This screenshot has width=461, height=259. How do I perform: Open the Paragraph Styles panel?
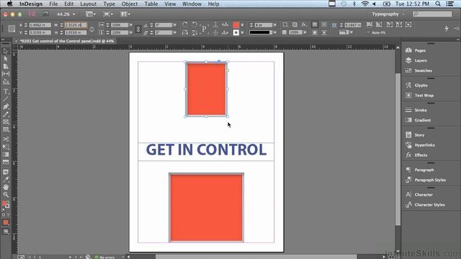click(x=431, y=180)
